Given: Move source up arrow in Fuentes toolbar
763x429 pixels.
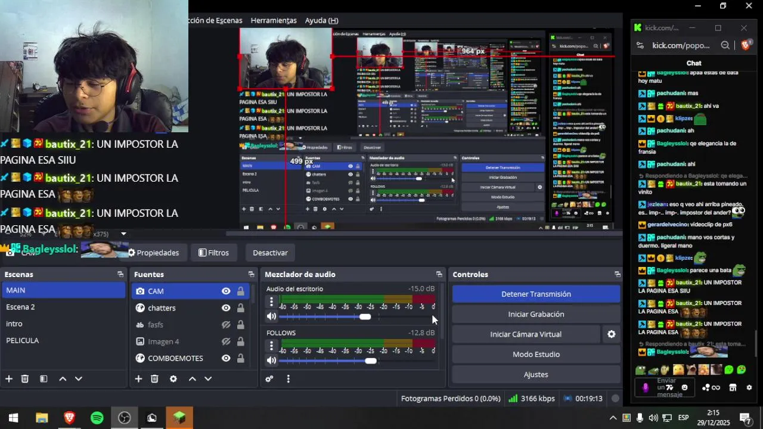Looking at the screenshot, I should point(192,379).
